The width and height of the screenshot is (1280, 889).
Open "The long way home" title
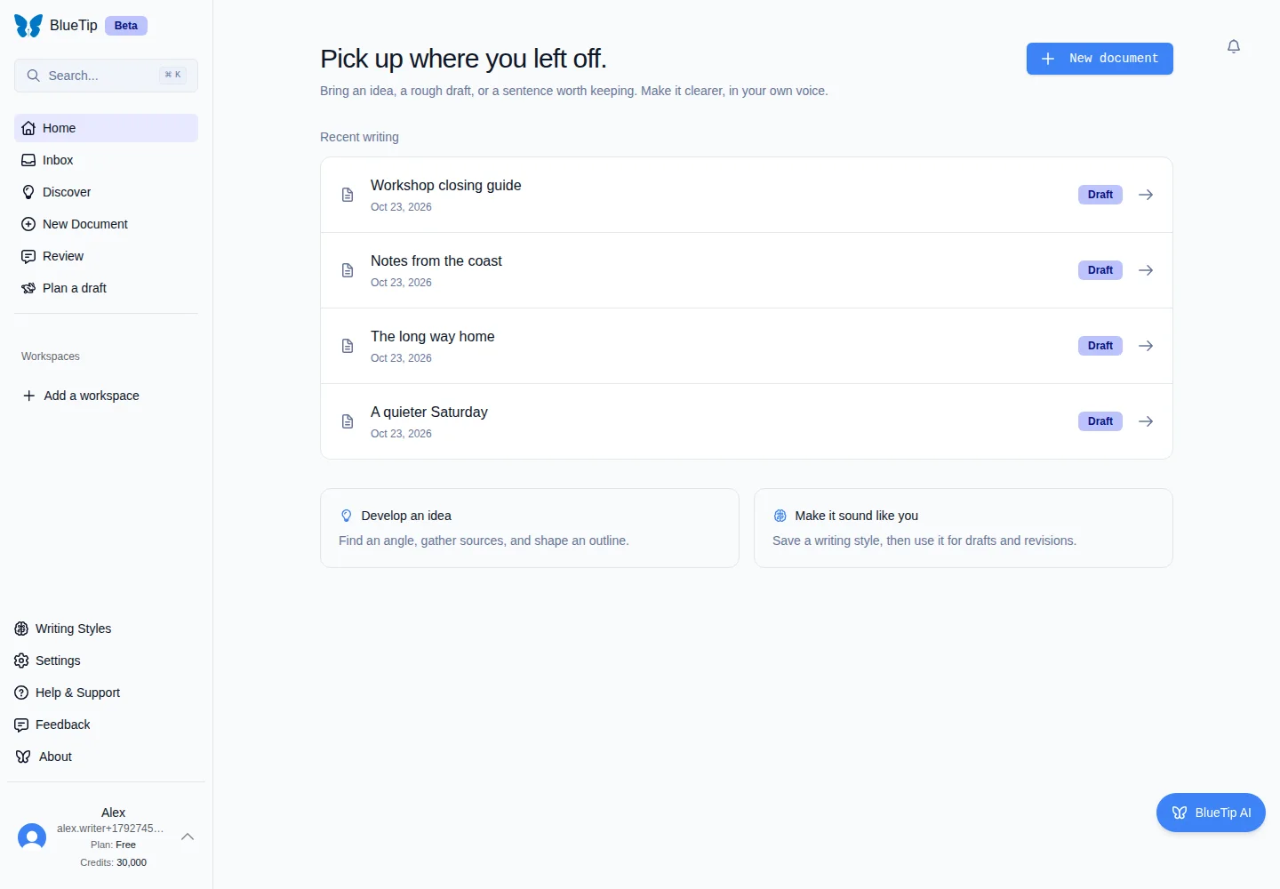tap(432, 336)
